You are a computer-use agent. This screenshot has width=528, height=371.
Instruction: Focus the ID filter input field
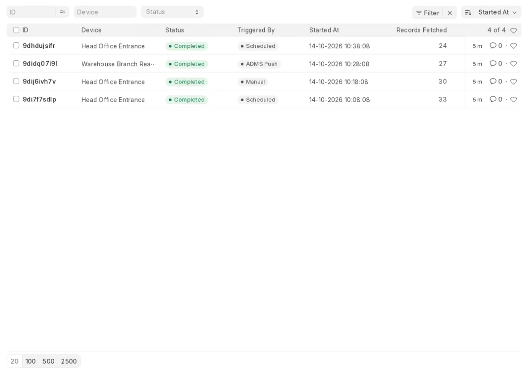31,12
